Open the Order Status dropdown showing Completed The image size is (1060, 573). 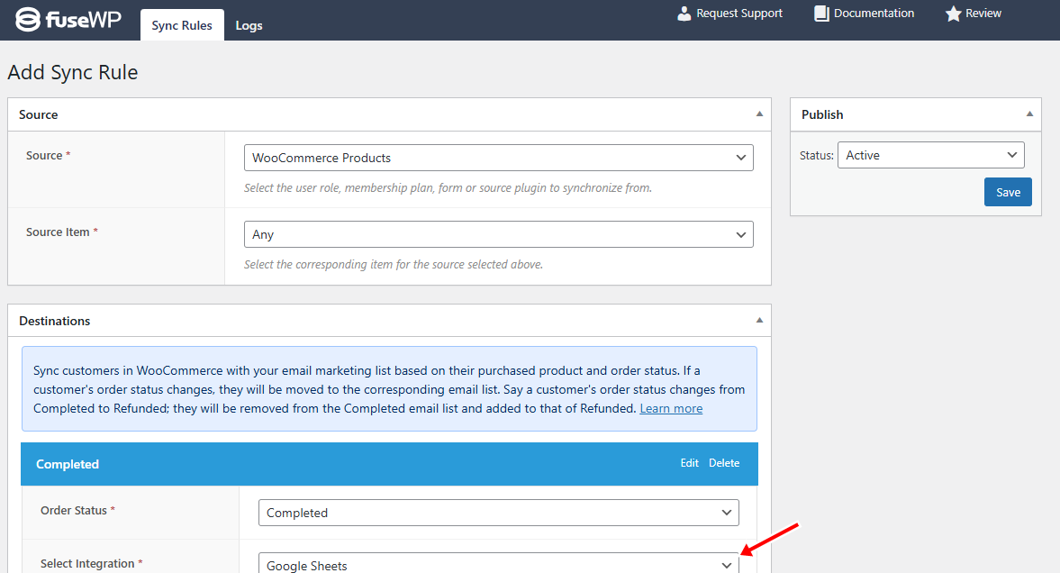point(498,513)
